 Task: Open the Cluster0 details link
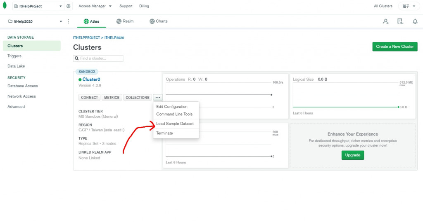tap(91, 79)
